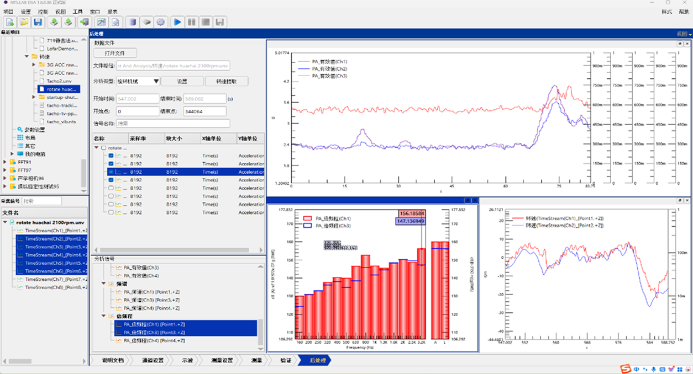Click the 打开文件 button
The height and width of the screenshot is (374, 693).
[114, 53]
